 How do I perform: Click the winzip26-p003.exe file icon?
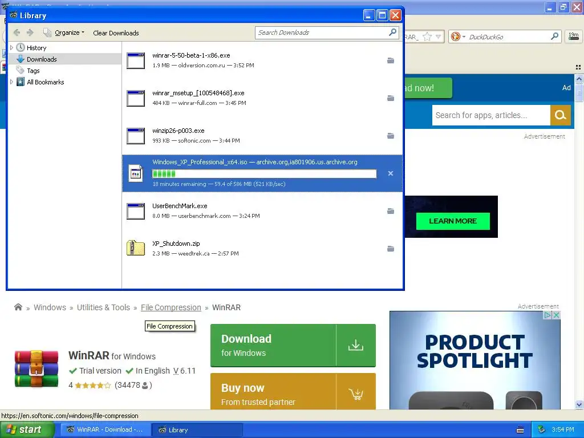click(136, 136)
